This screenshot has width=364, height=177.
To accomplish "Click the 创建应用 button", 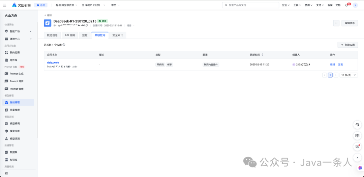I will click(348, 45).
